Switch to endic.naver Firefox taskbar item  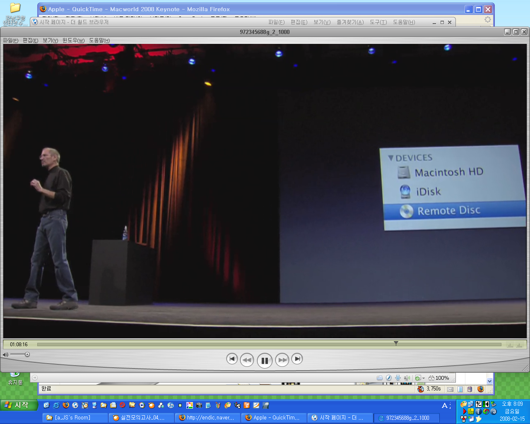(x=207, y=417)
